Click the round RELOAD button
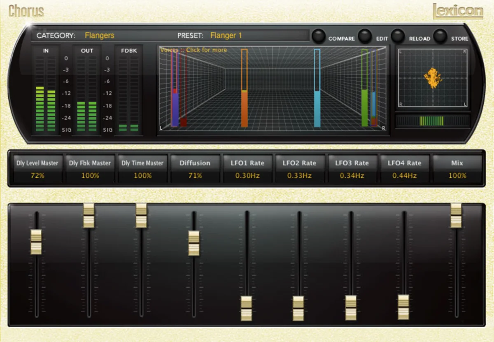 click(398, 36)
